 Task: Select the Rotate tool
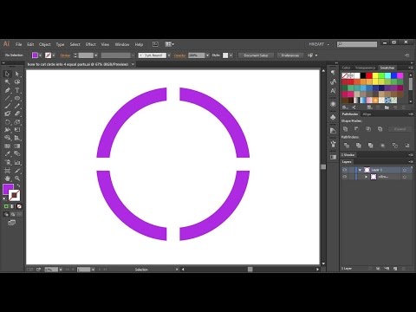(7, 122)
